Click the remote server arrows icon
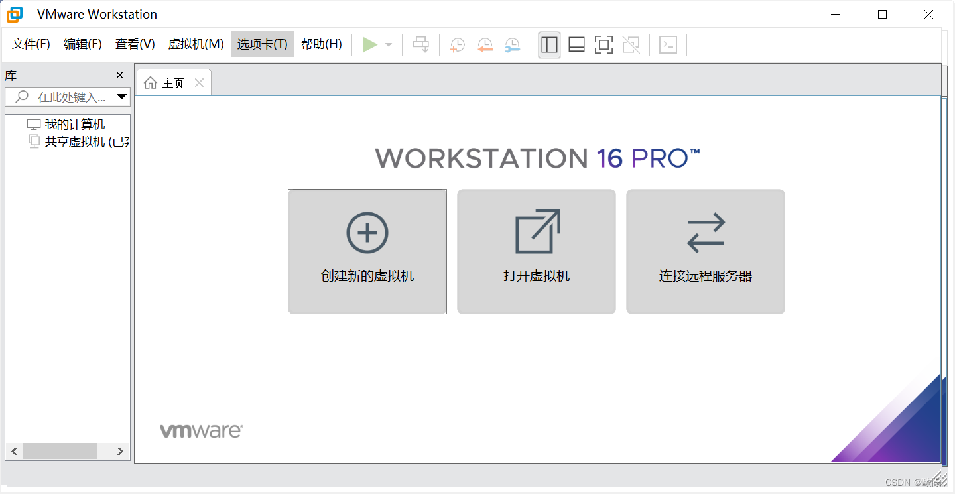The image size is (955, 494). (x=706, y=233)
